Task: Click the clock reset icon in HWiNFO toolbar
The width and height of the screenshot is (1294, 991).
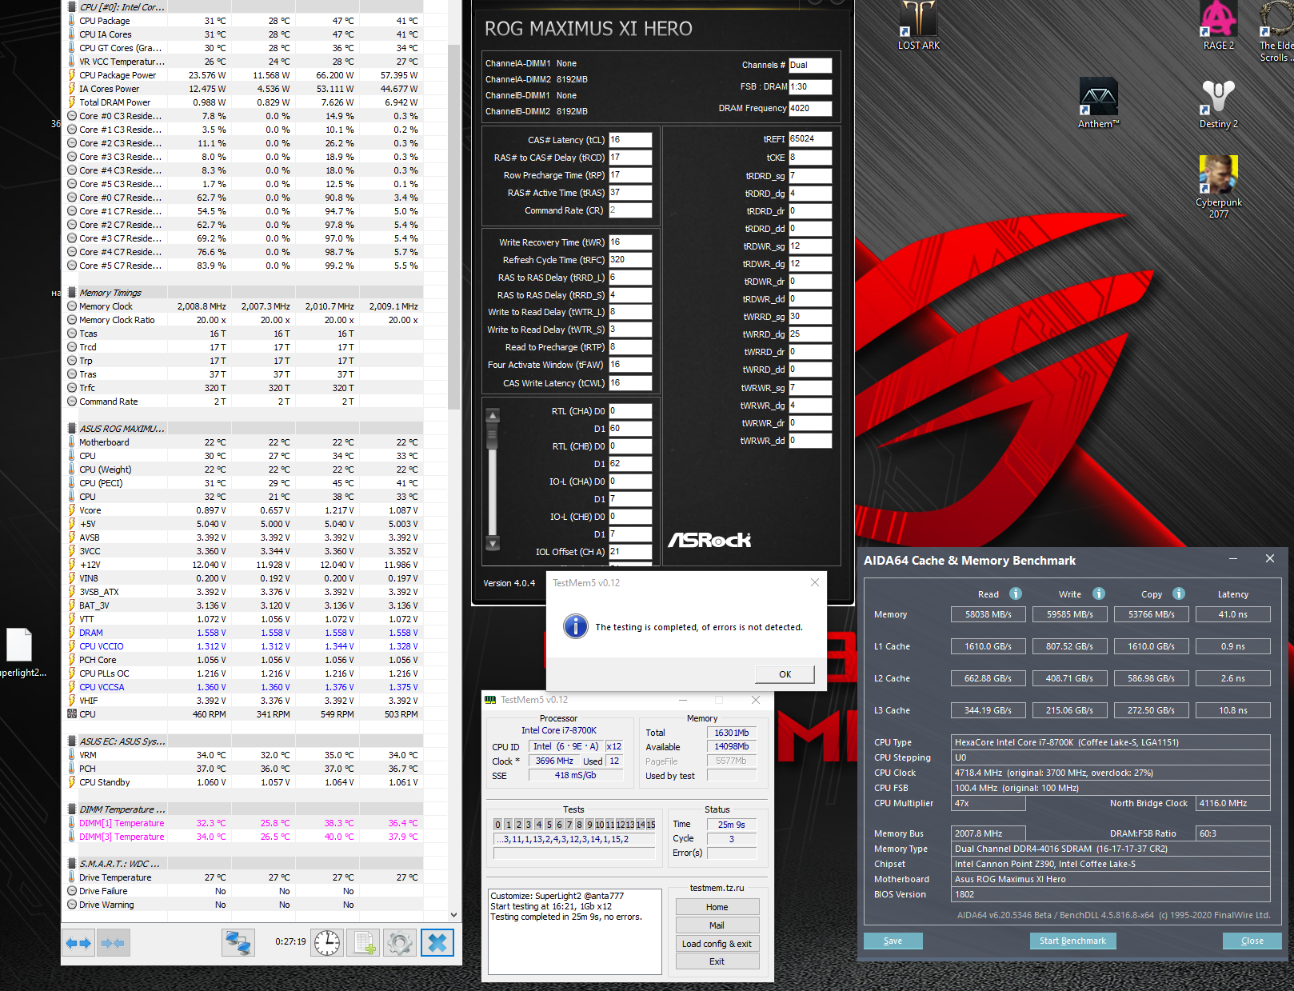Action: [327, 943]
